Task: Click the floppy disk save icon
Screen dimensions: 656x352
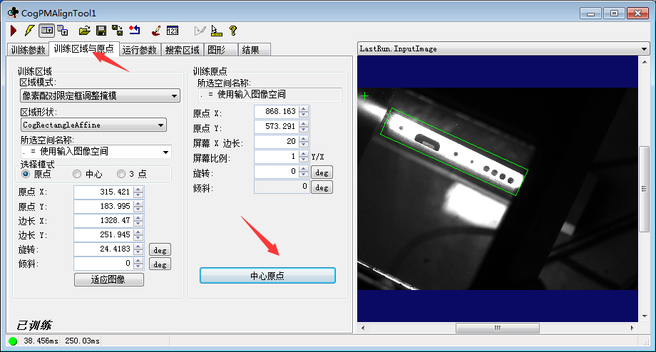Action: click(101, 31)
